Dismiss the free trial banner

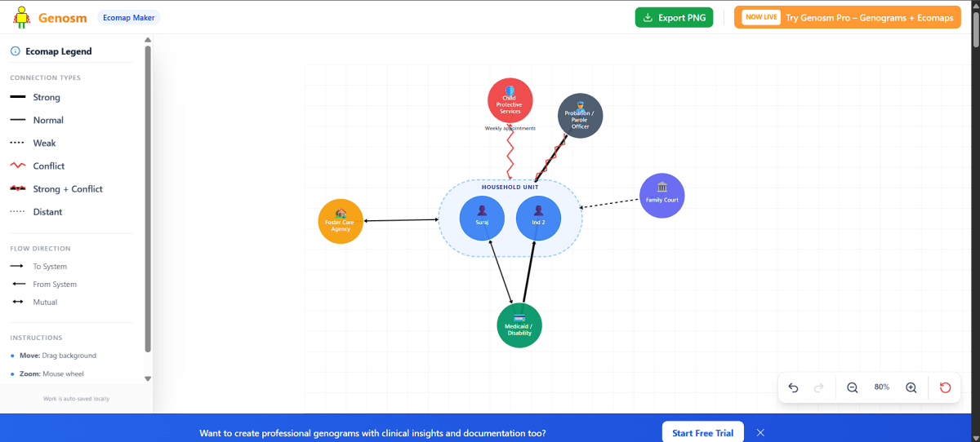pos(760,432)
